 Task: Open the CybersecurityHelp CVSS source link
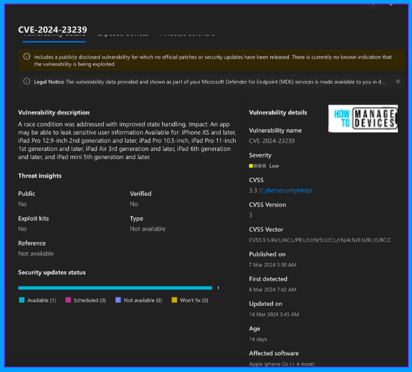pyautogui.click(x=285, y=190)
